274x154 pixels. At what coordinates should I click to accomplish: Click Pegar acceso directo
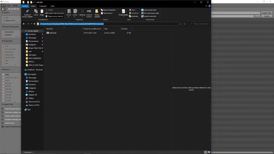54,16
